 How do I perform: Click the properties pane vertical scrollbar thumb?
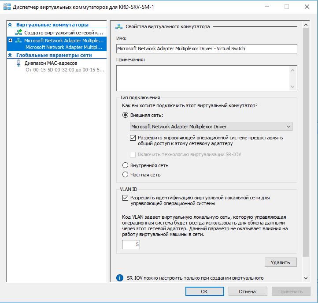click(306, 142)
